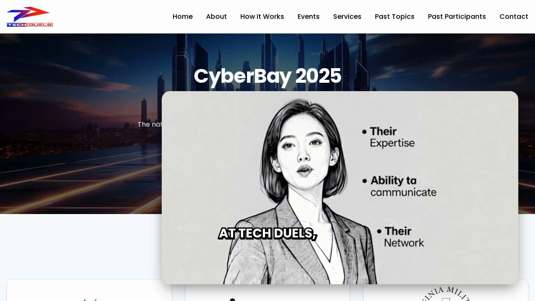Select the left logo card below the hero

tap(89, 292)
